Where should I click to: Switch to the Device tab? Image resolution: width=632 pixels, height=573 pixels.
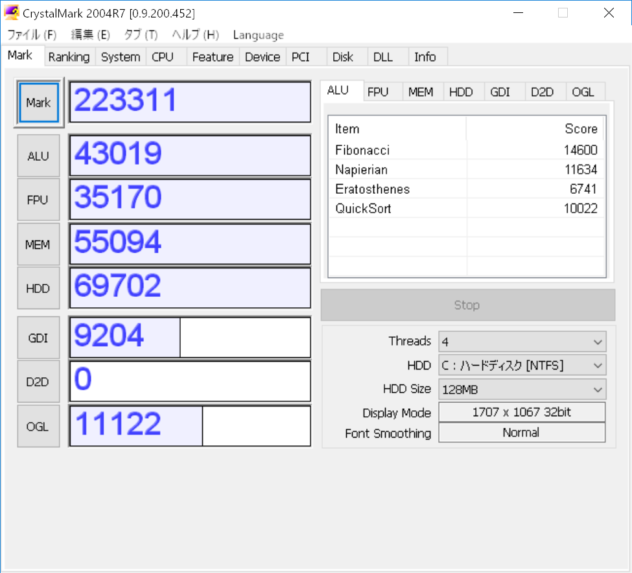coord(263,57)
